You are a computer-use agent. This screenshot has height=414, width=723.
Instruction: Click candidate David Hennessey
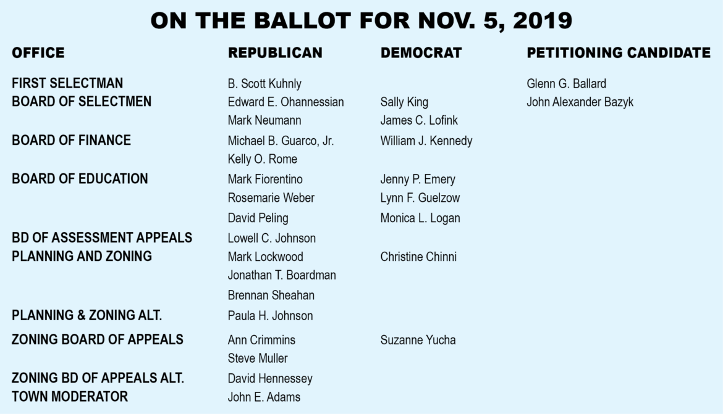[270, 378]
